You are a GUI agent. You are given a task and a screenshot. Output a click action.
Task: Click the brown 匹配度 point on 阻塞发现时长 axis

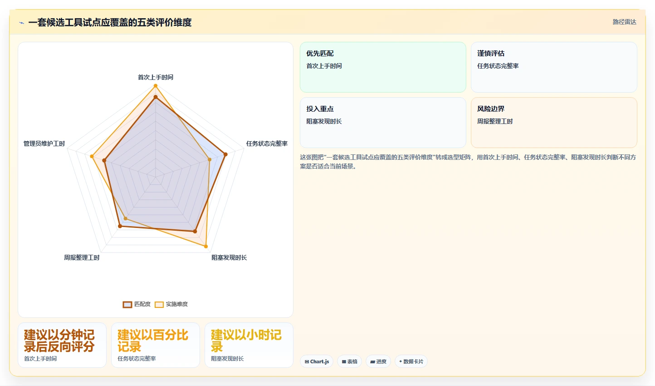pyautogui.click(x=195, y=232)
